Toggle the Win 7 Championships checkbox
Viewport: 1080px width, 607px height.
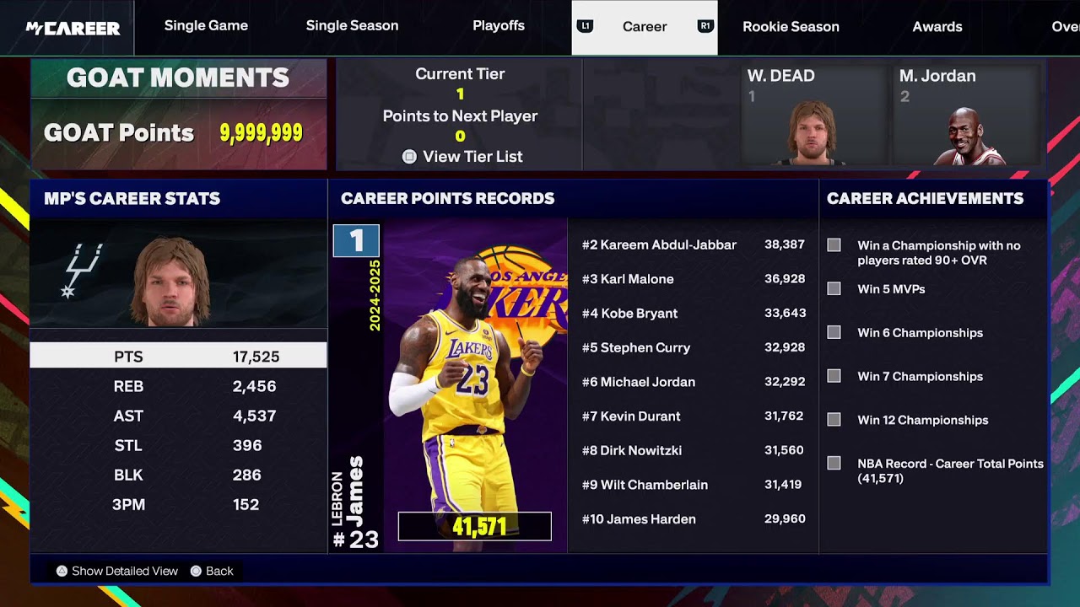834,376
